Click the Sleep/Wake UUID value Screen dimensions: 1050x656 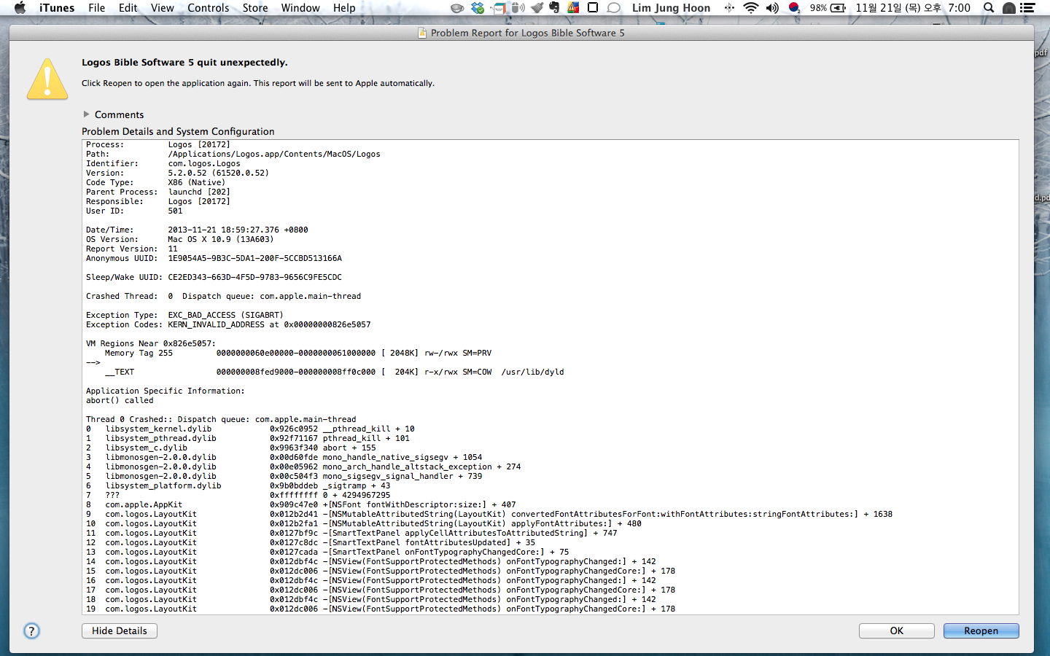click(255, 277)
